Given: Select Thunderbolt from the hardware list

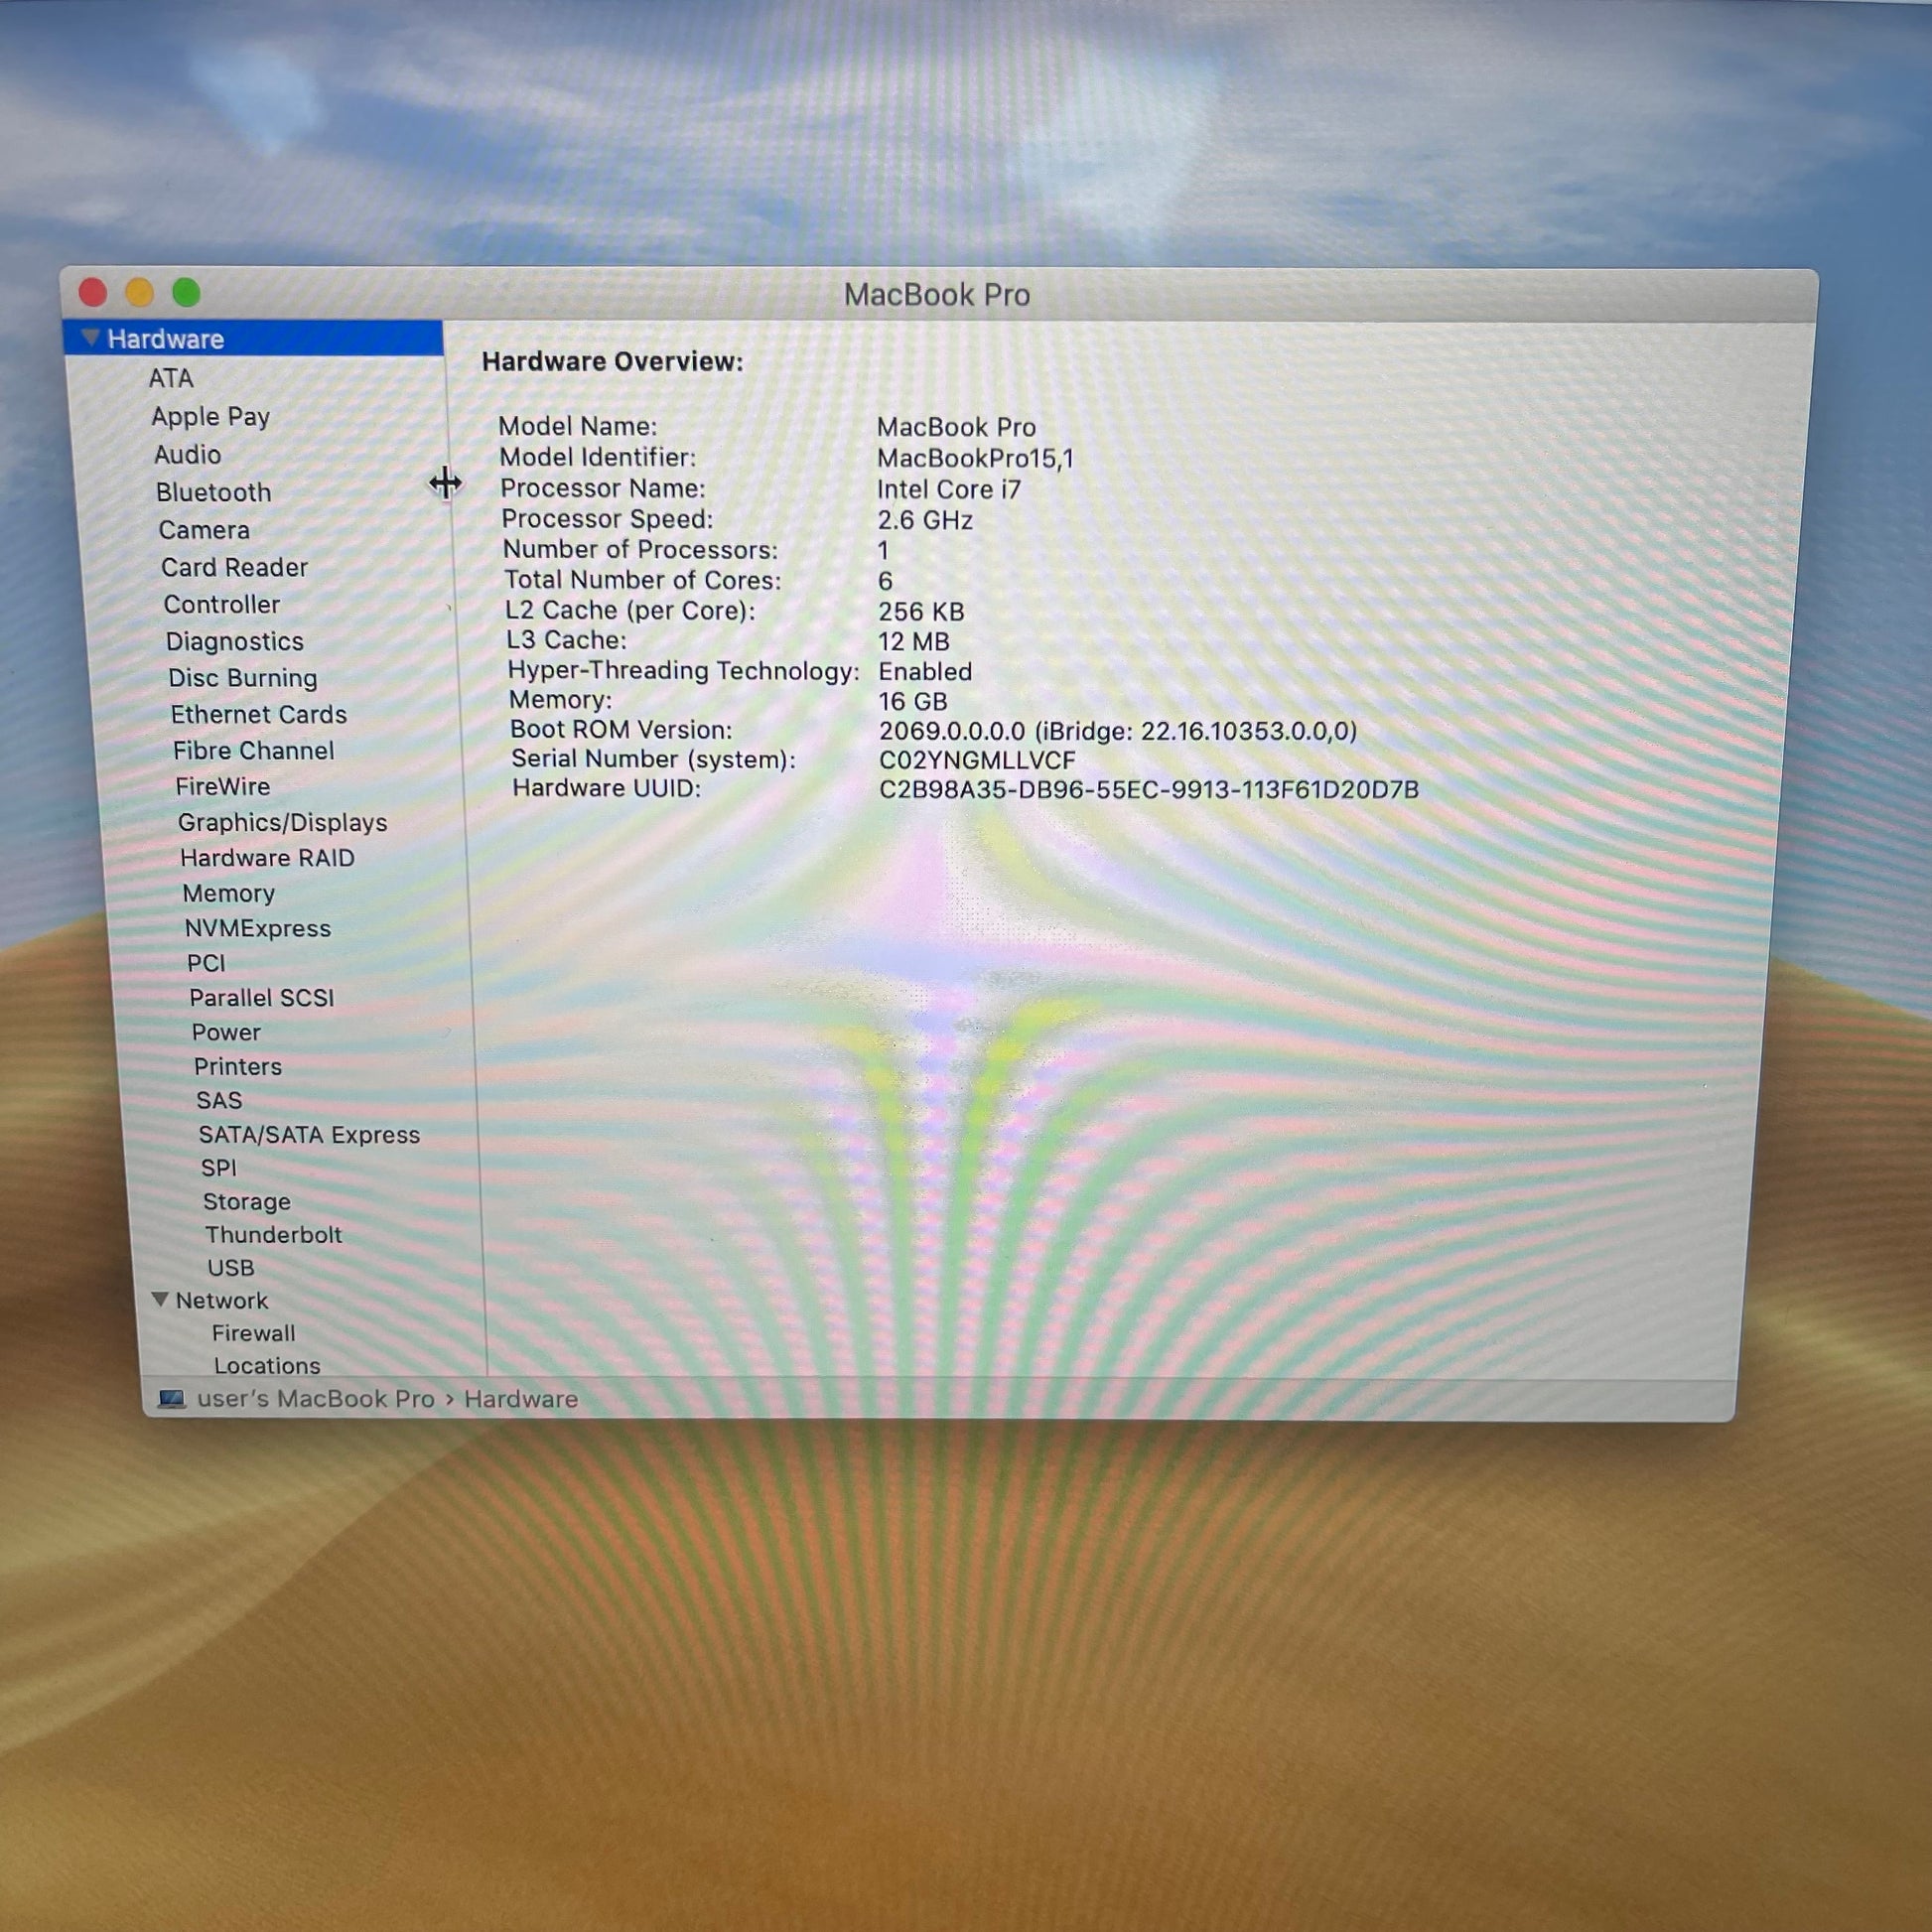Looking at the screenshot, I should point(273,1234).
